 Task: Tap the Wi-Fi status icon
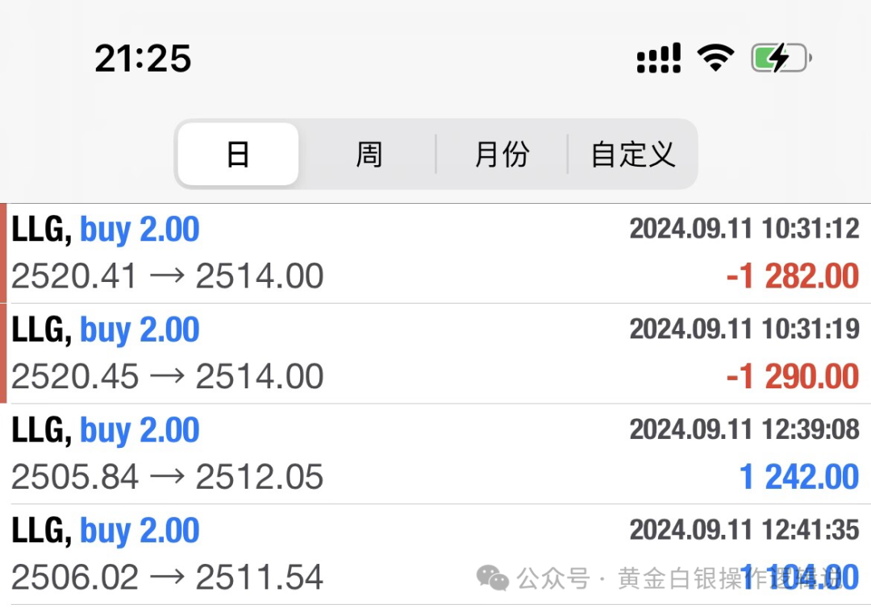716,58
